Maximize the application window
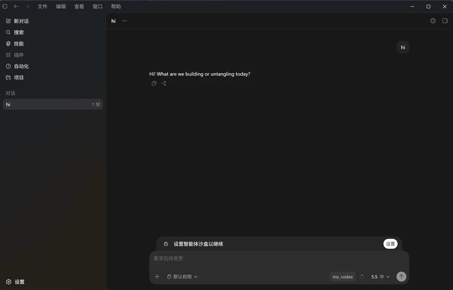The width and height of the screenshot is (453, 290). coord(428,6)
